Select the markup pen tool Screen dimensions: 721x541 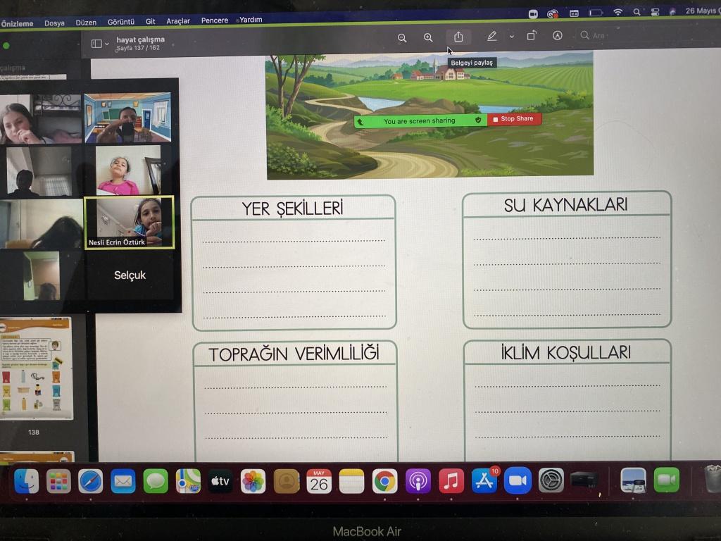click(x=491, y=37)
